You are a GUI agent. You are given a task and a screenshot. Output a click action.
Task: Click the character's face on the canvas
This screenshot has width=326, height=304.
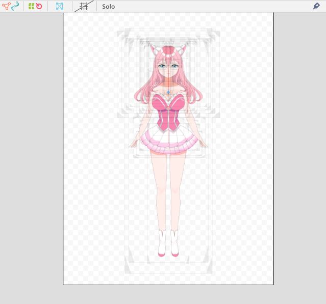click(168, 68)
